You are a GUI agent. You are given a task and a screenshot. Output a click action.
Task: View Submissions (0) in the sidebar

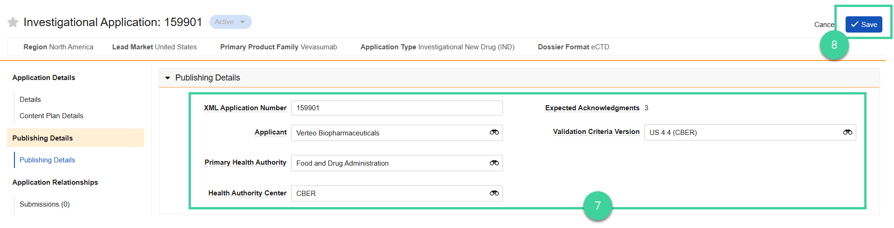[45, 204]
